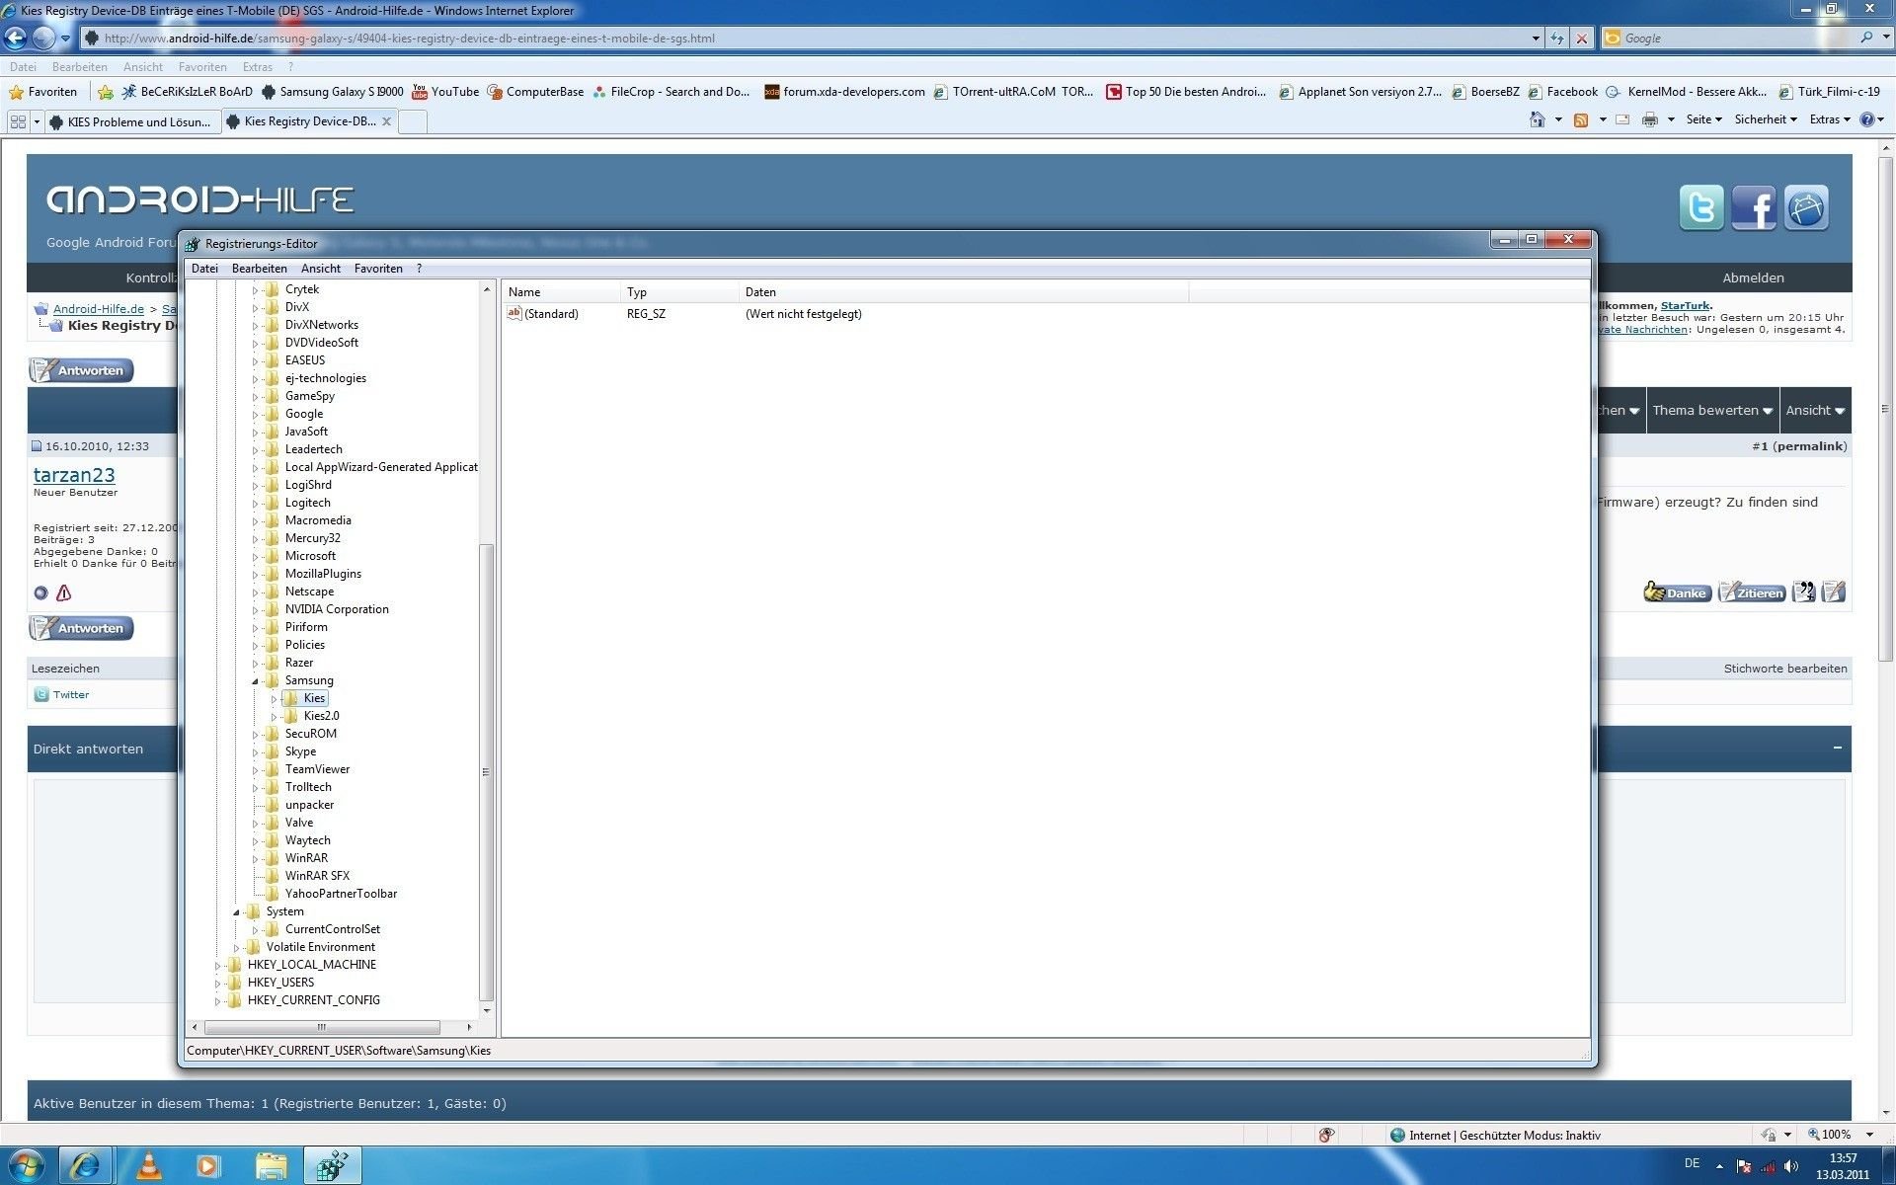Image resolution: width=1896 pixels, height=1185 pixels.
Task: Click the report post warning triangle icon
Action: point(64,592)
